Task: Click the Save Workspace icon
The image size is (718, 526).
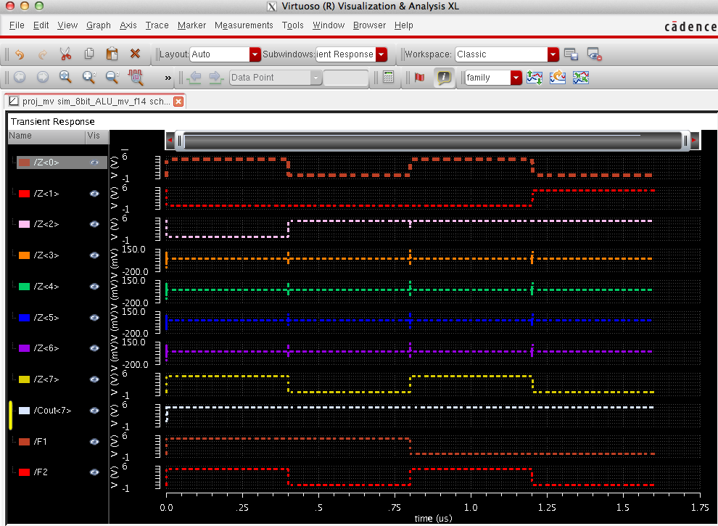Action: pos(571,54)
